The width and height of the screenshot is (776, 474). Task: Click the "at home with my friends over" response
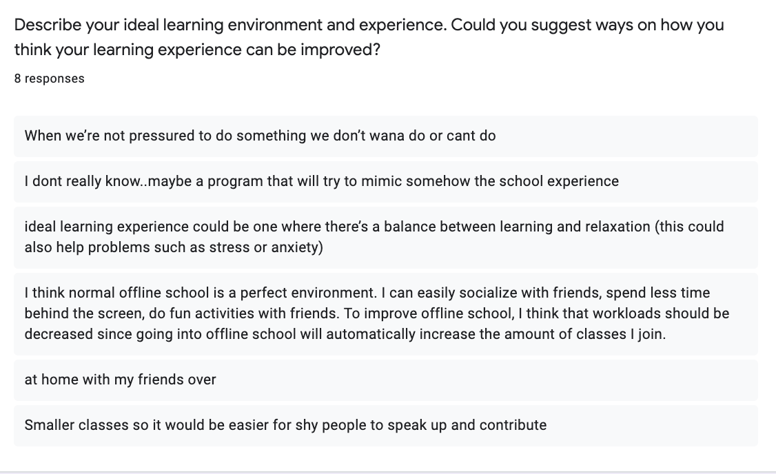(x=386, y=380)
